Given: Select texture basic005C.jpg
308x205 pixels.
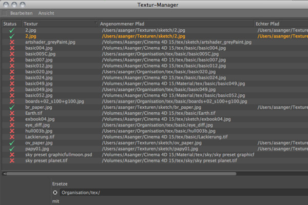Looking at the screenshot, I should pyautogui.click(x=40, y=54).
